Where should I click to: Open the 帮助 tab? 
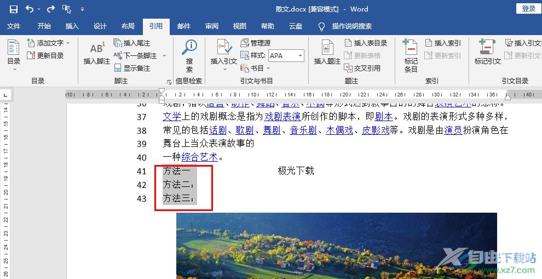[268, 26]
